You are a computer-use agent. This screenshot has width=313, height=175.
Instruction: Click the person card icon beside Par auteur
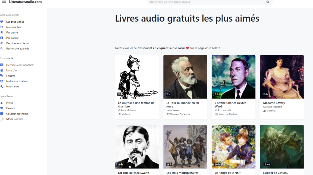2,38
